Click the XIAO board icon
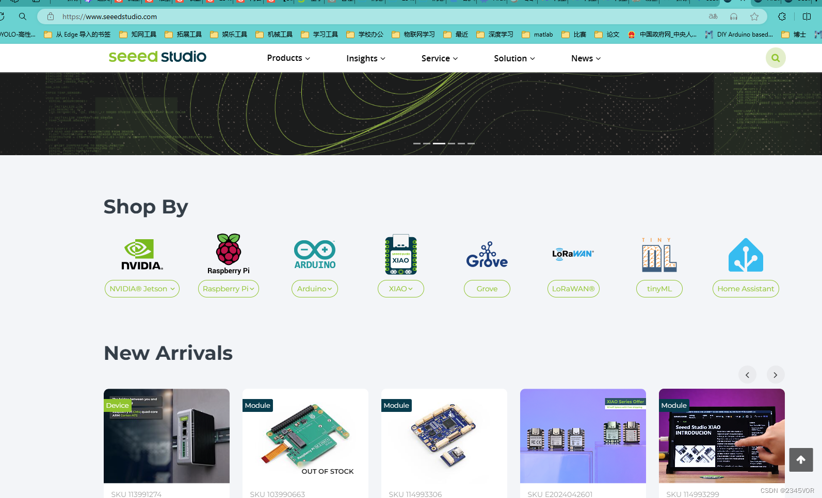This screenshot has width=822, height=498. 401,255
